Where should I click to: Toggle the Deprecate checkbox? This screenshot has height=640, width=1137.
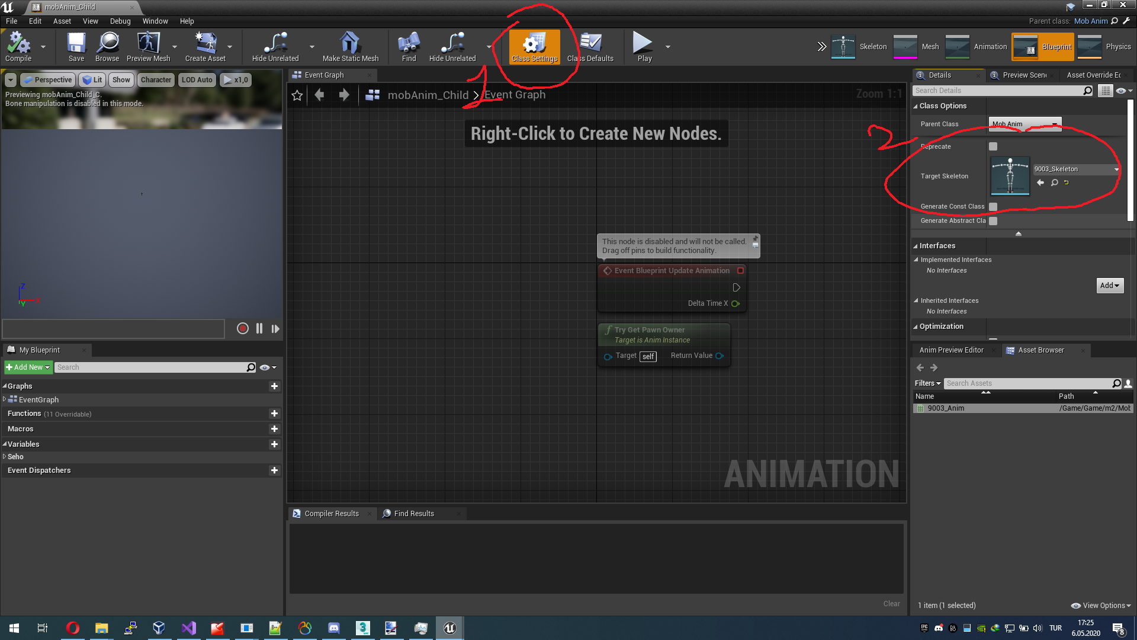[x=993, y=146]
